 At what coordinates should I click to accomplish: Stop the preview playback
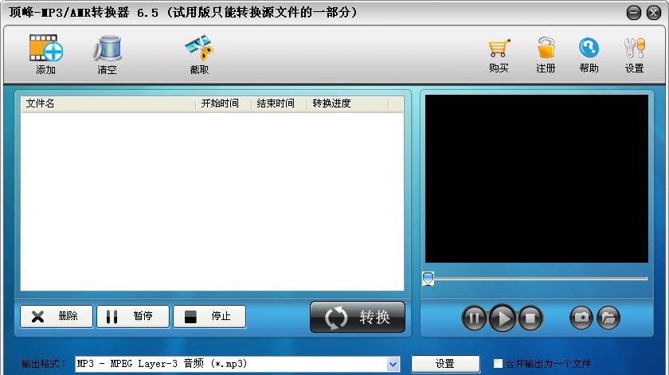(530, 318)
